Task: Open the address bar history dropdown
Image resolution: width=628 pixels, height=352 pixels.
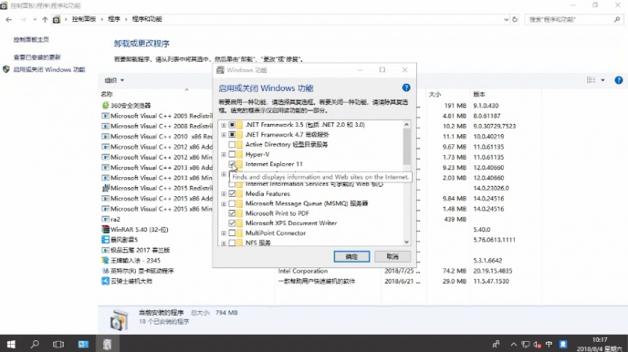Action: pos(506,19)
